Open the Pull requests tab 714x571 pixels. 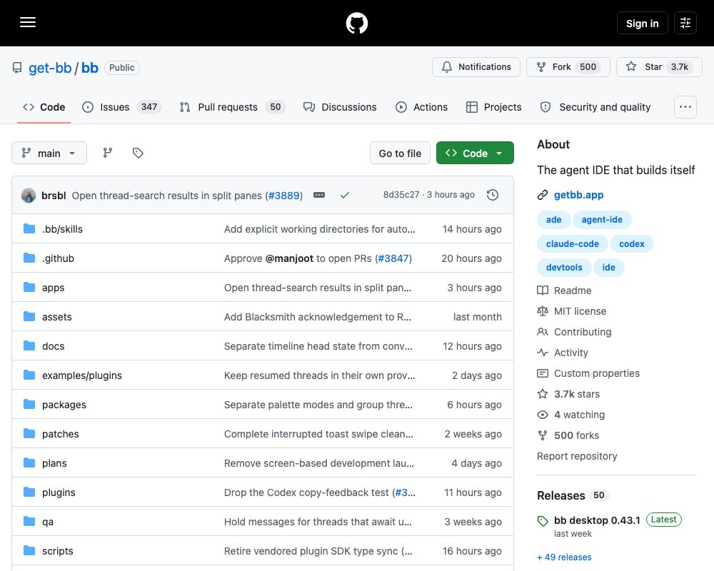233,107
